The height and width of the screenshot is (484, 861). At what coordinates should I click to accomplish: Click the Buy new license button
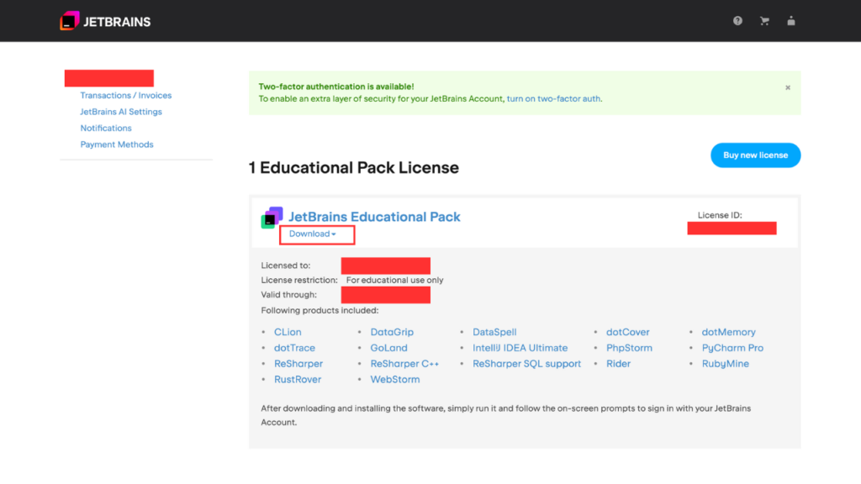755,155
